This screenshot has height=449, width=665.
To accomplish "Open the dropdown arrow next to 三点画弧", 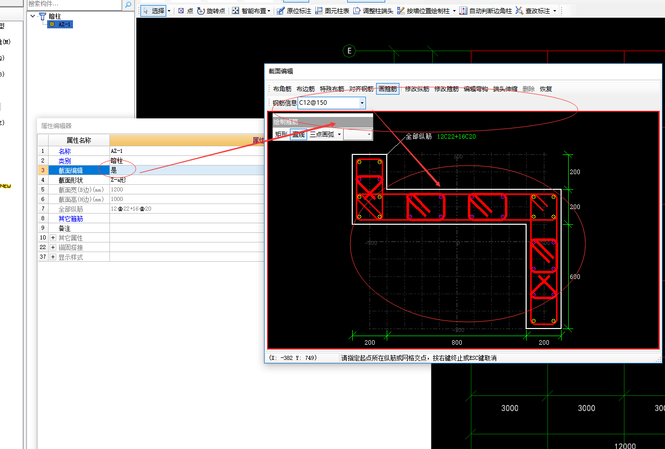I will (338, 135).
